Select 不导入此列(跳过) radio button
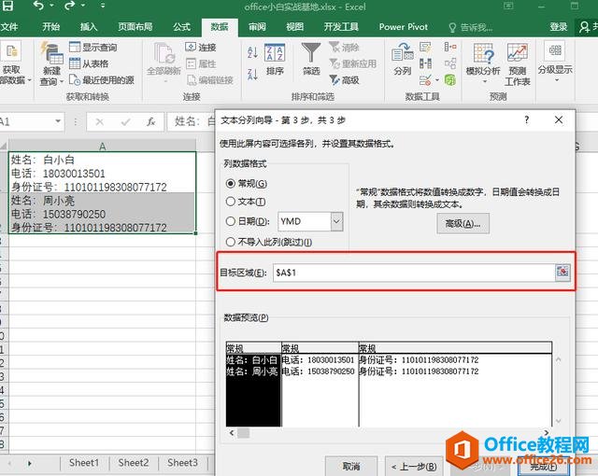This screenshot has height=476, width=598. [x=231, y=242]
